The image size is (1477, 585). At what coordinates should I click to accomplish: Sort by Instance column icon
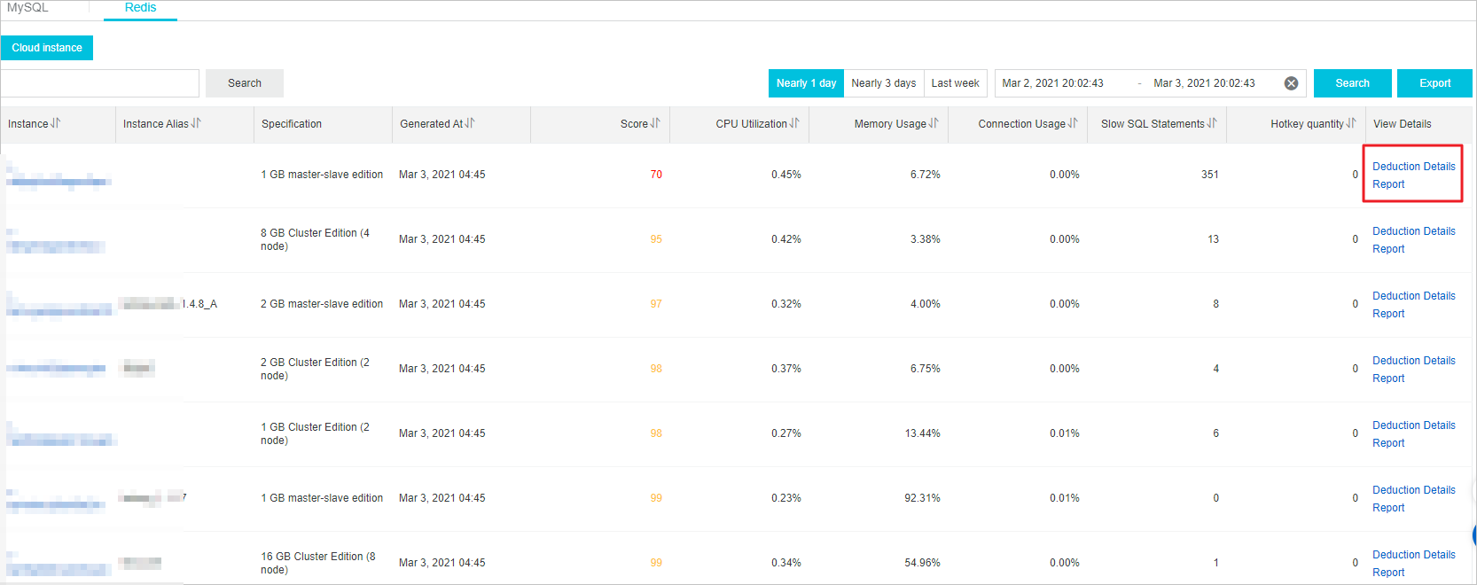[56, 123]
